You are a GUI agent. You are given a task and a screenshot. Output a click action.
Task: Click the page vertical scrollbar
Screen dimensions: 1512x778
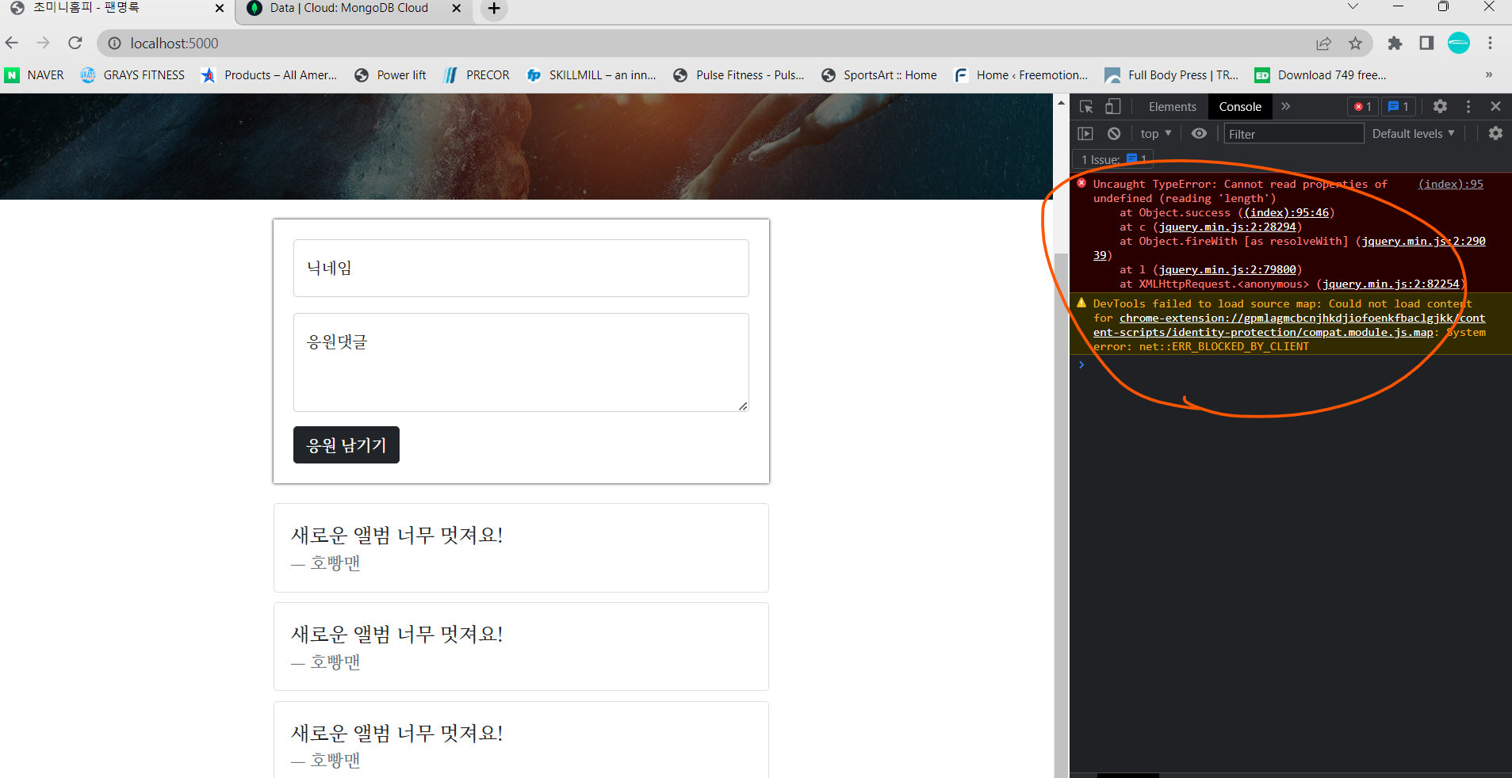[x=1061, y=515]
